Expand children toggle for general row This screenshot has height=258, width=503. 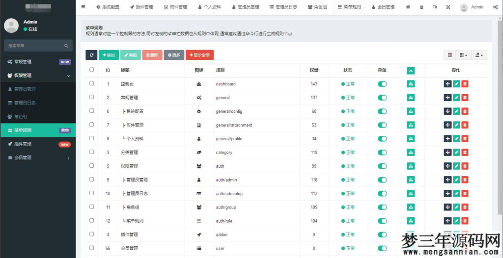point(411,98)
